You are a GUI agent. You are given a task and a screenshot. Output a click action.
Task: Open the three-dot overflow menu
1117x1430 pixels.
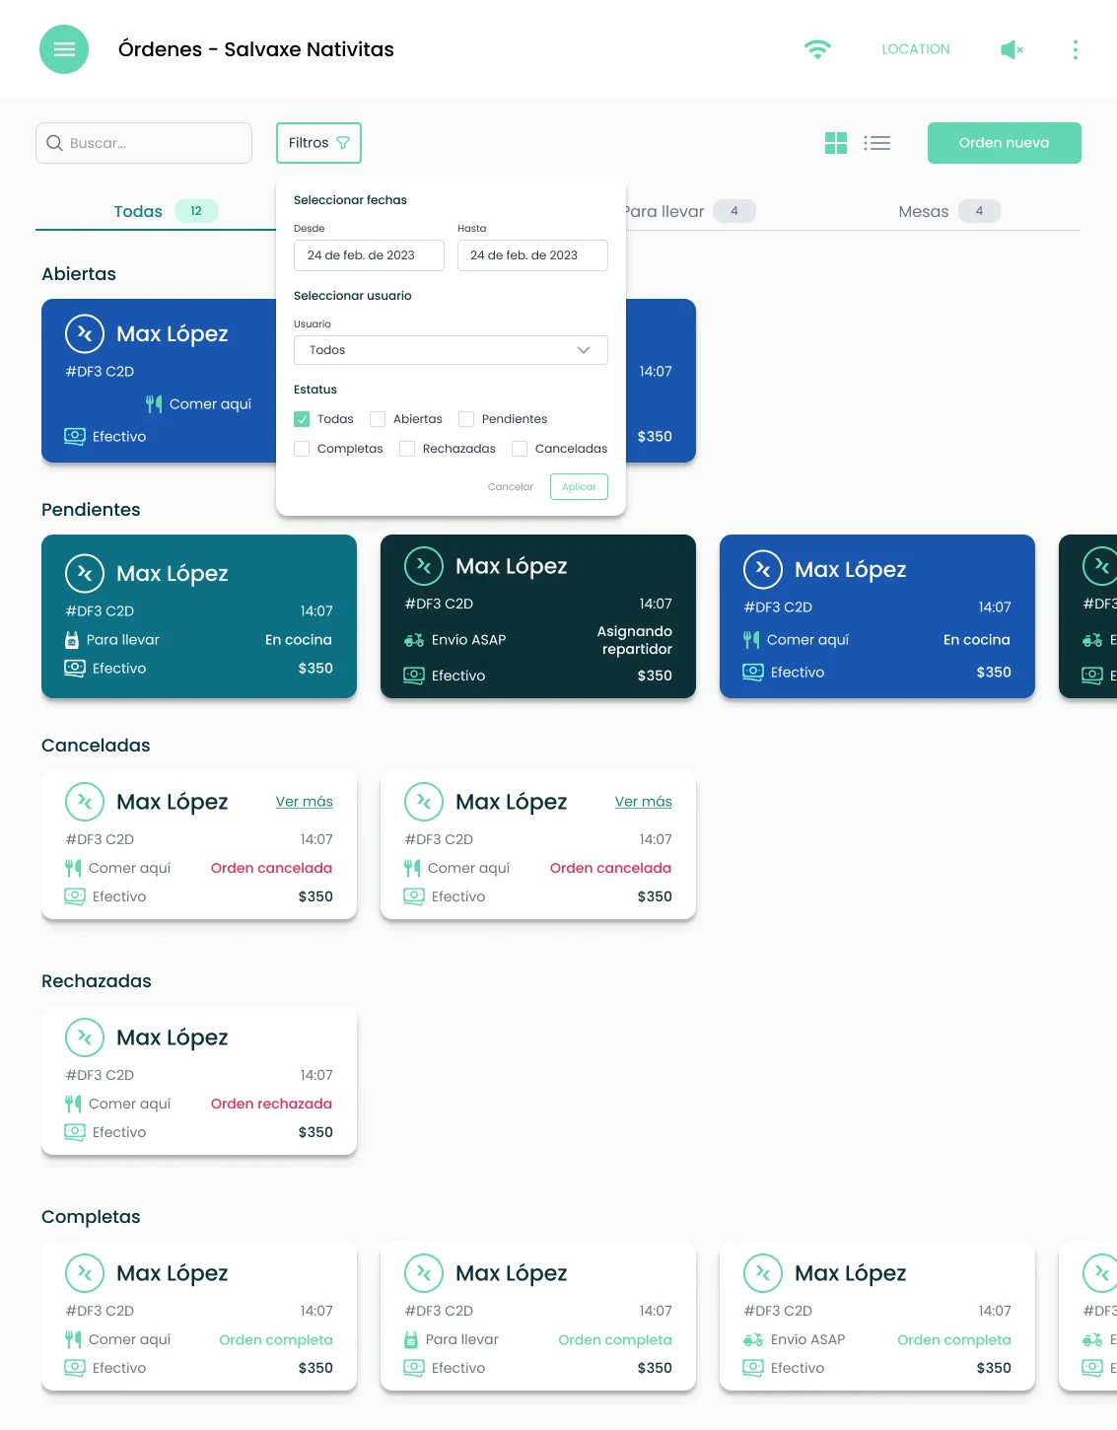point(1075,49)
